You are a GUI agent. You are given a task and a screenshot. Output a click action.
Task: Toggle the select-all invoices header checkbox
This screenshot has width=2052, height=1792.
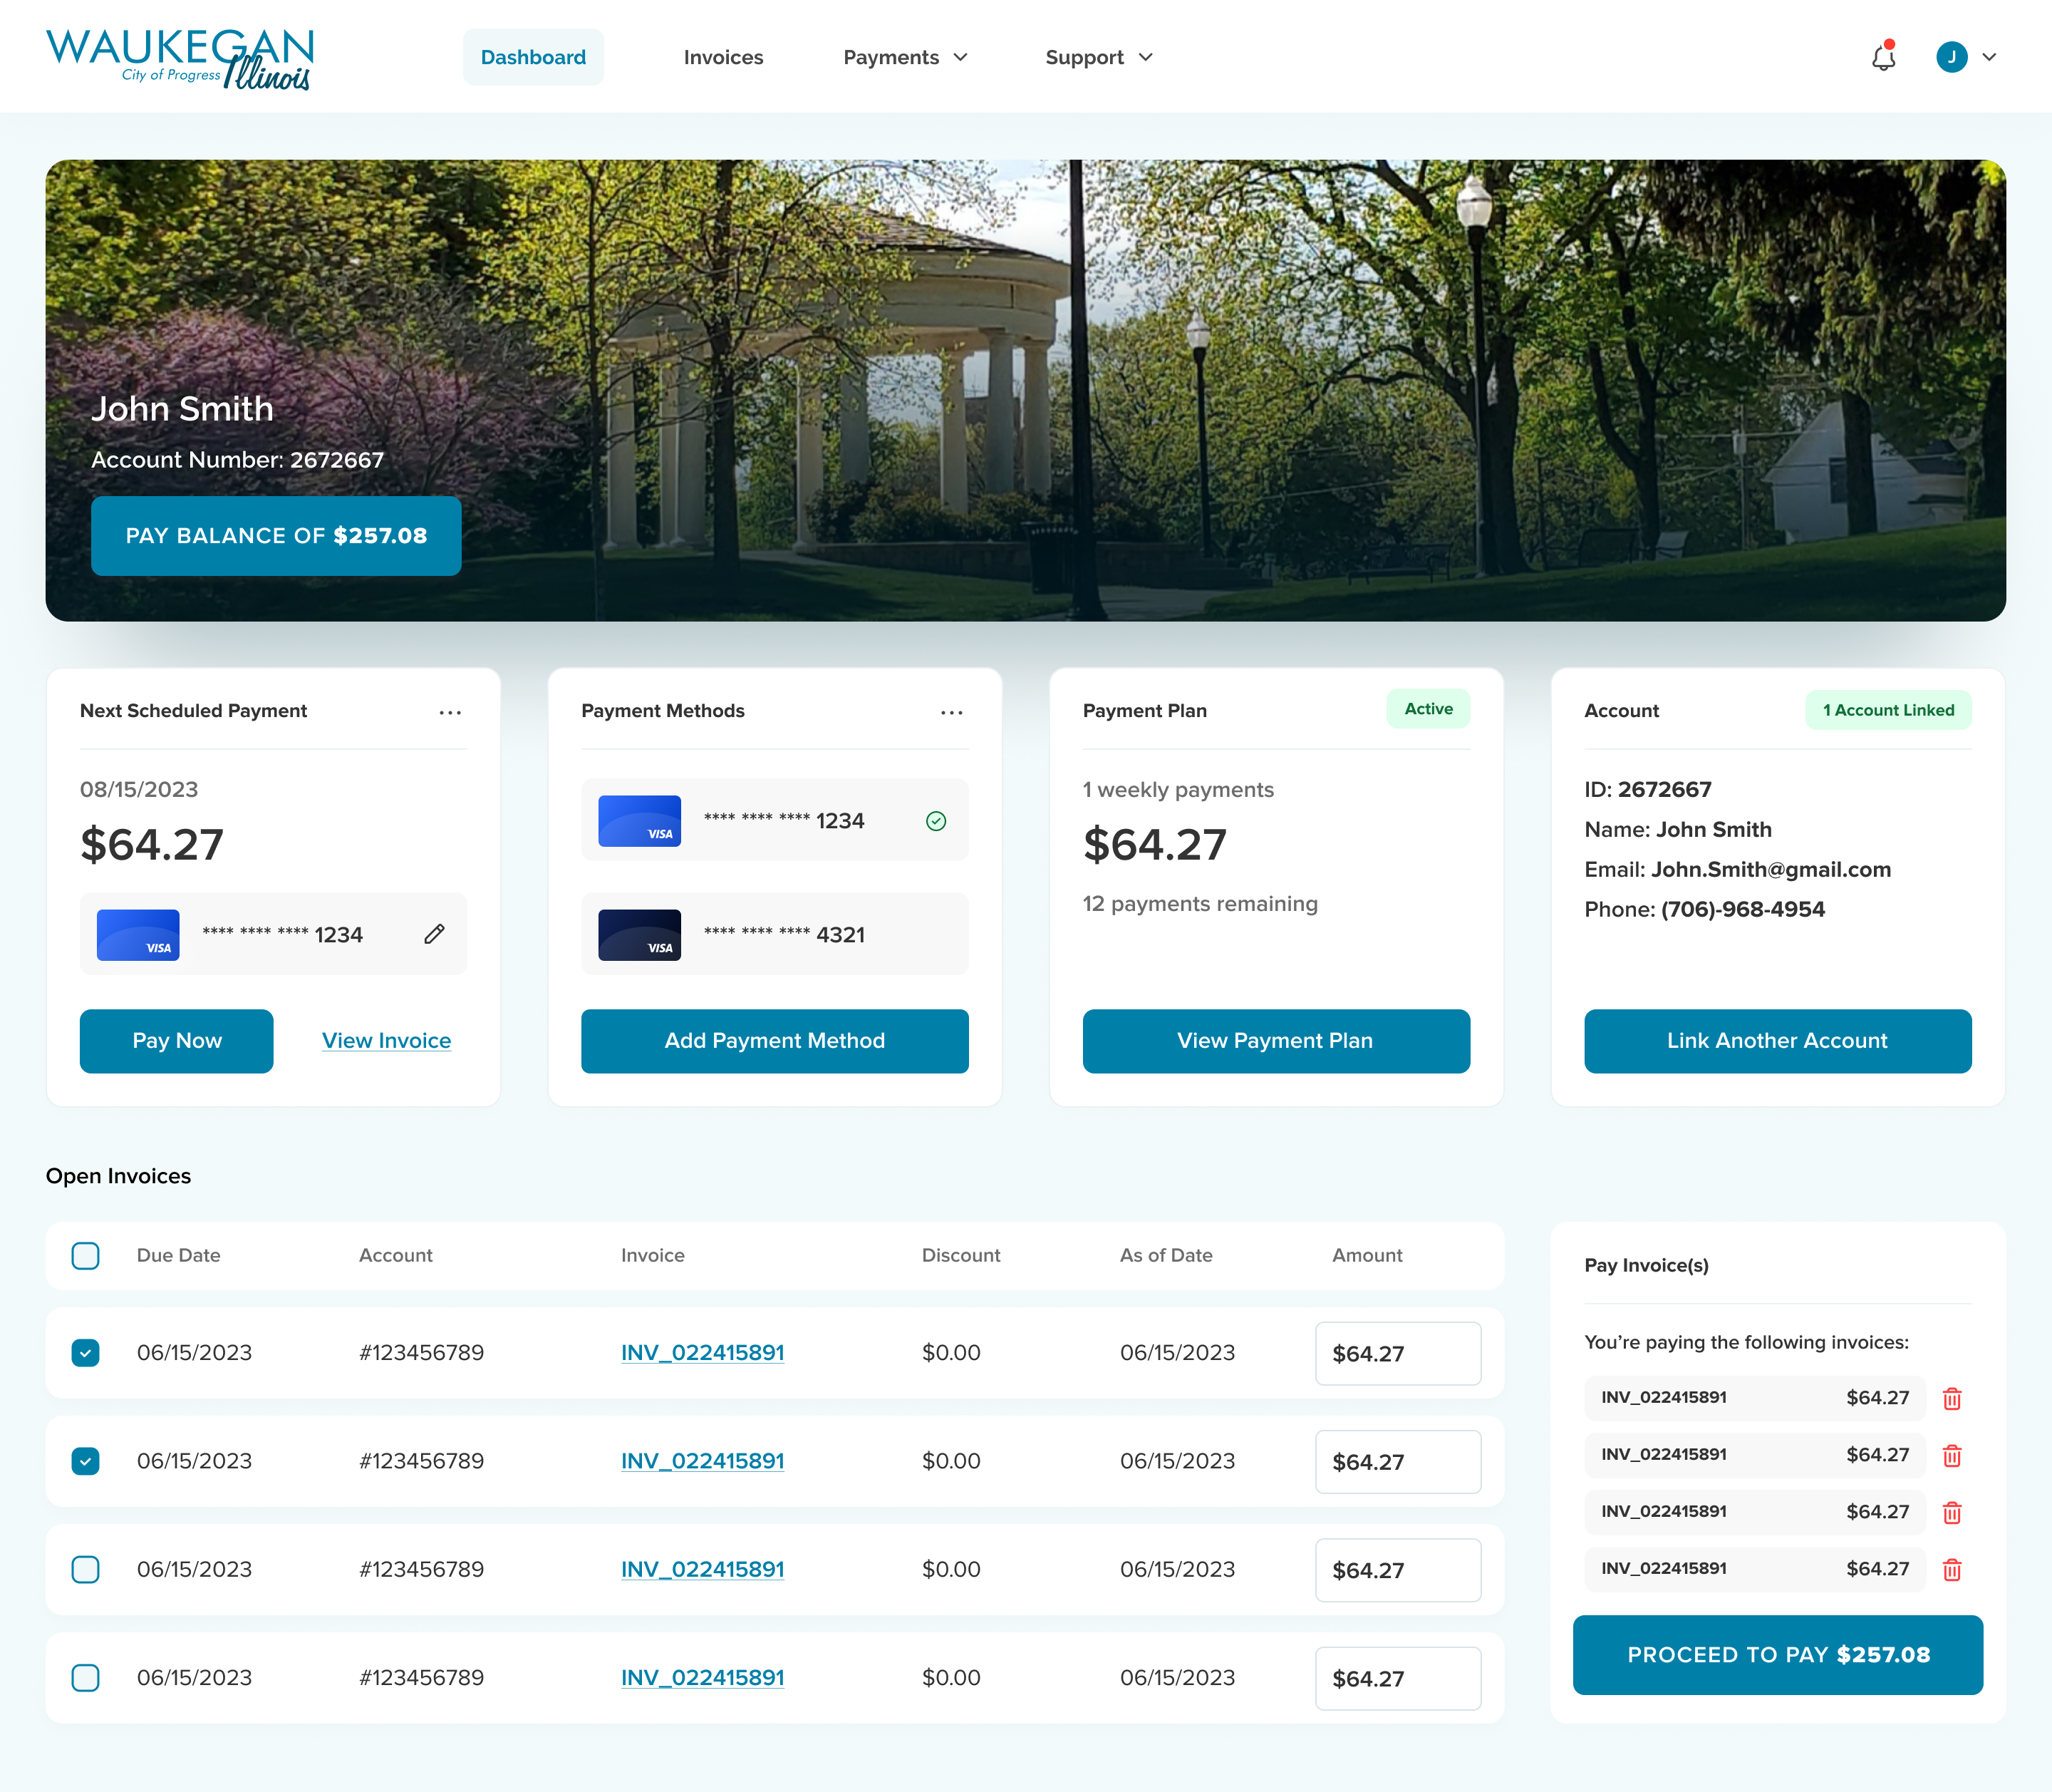click(x=86, y=1255)
